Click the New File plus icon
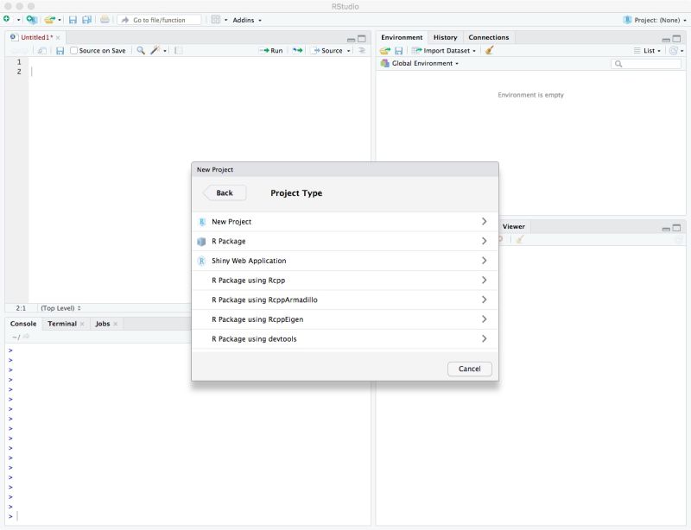Screen dimensions: 691x530 click(7, 19)
